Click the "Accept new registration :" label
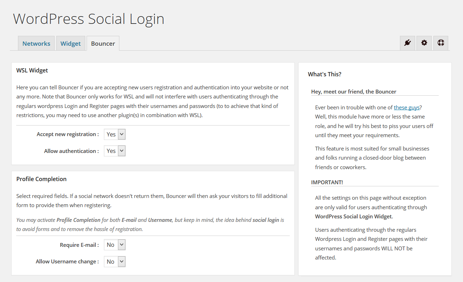 click(x=68, y=134)
